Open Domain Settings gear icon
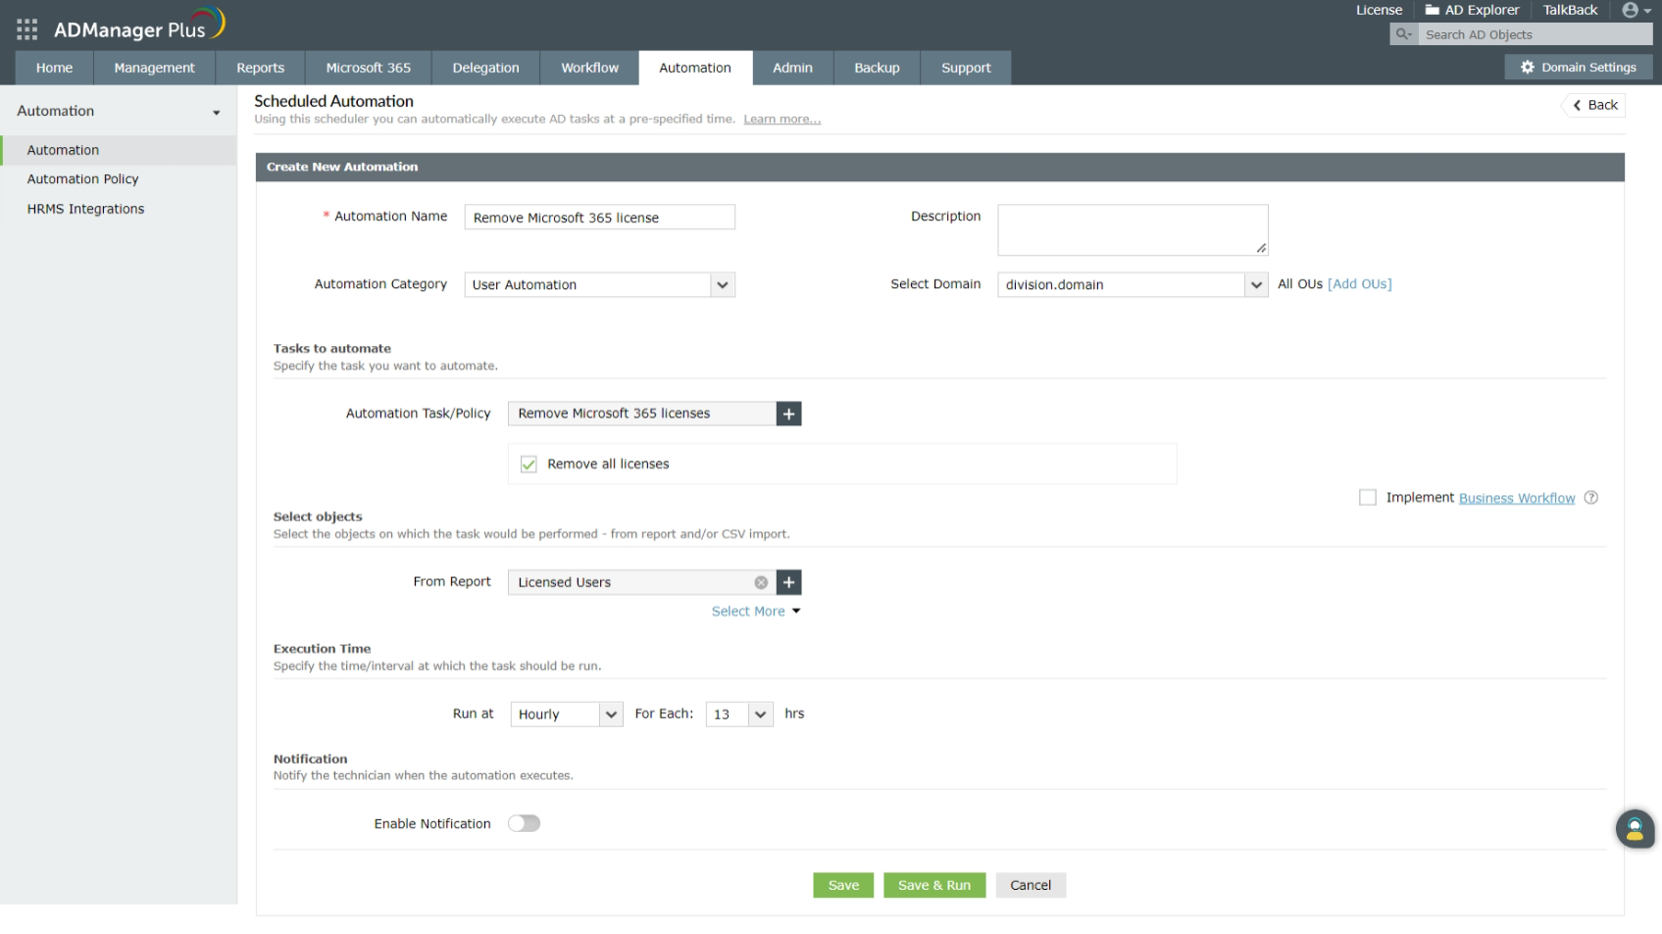Viewport: 1662px width, 934px height. coord(1527,68)
